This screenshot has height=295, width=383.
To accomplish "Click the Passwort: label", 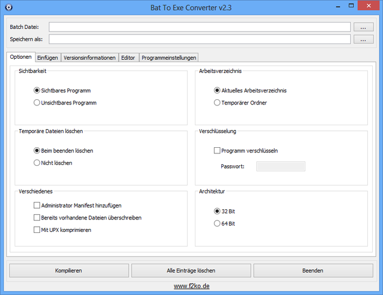I will 233,166.
